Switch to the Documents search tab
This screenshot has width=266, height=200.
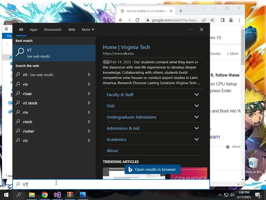(x=53, y=30)
